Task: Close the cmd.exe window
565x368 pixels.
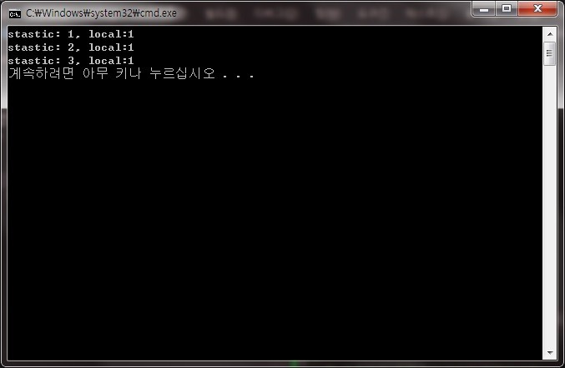Action: (537, 8)
